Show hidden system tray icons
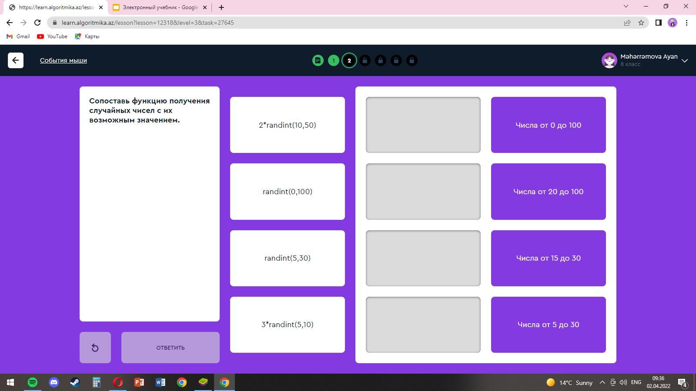The image size is (696, 391). [602, 382]
